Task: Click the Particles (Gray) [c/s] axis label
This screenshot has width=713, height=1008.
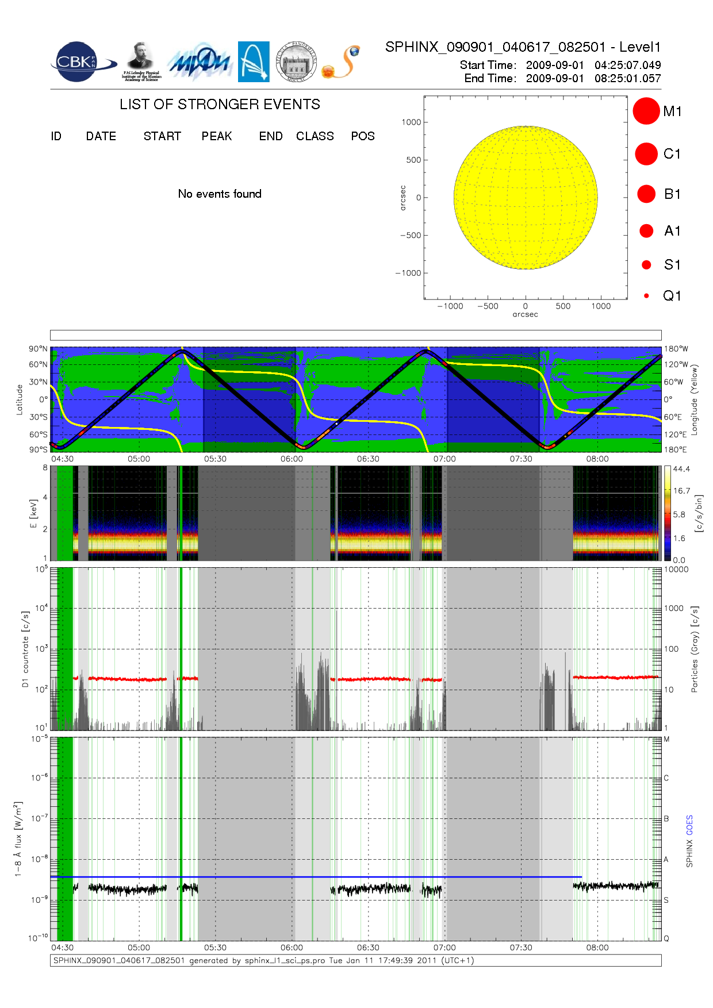Action: pos(695,649)
